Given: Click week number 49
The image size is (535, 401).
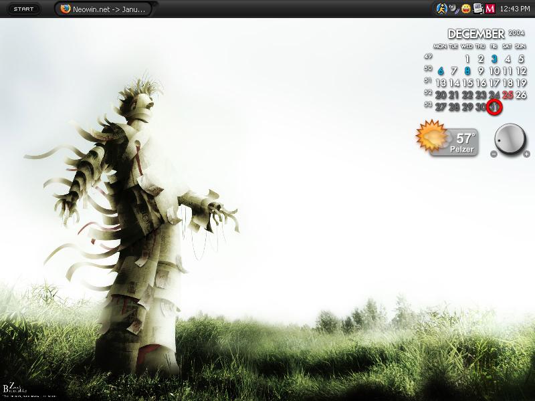Looking at the screenshot, I should 428,56.
